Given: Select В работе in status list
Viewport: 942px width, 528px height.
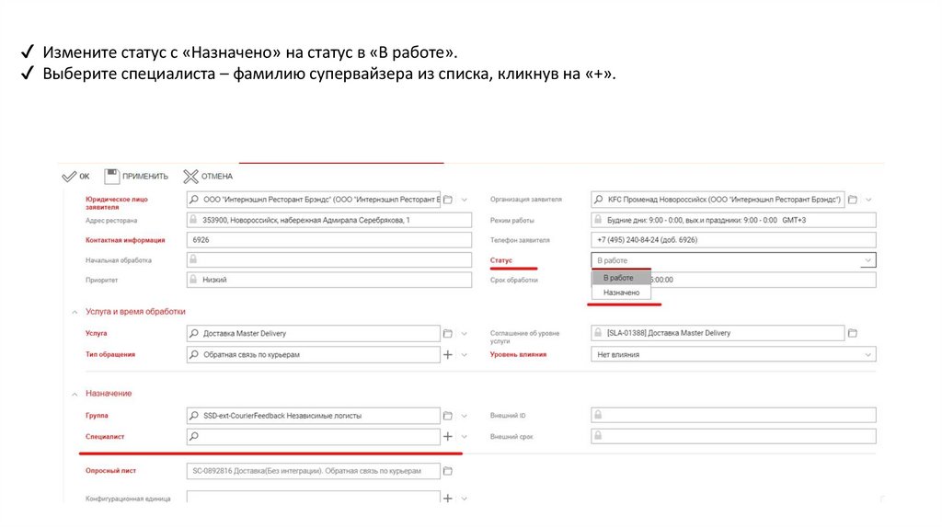Looking at the screenshot, I should coord(621,278).
